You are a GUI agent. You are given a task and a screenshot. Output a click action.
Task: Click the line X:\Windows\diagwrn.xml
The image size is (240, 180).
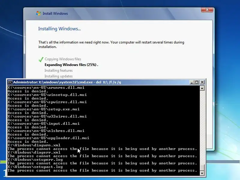click(34, 145)
